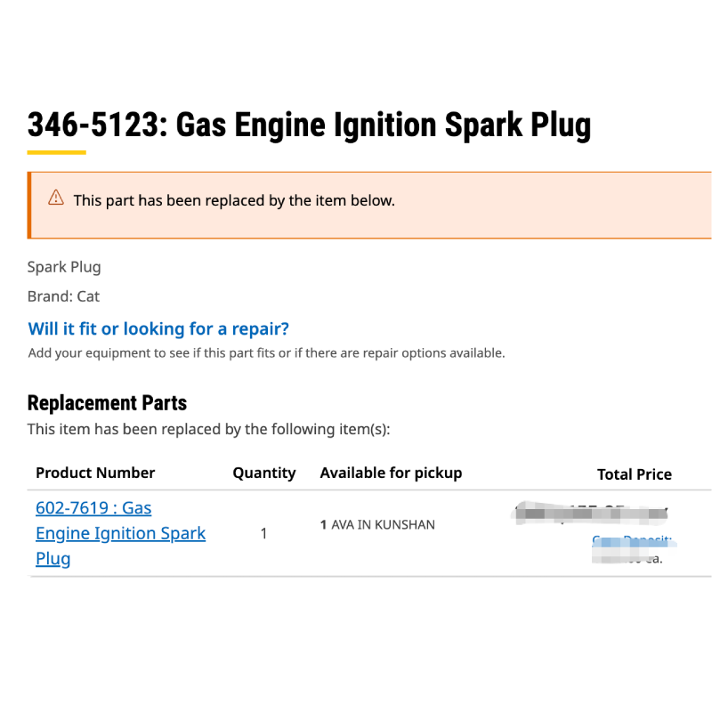The width and height of the screenshot is (712, 712).
Task: Open "Will it fit or looking for a repair?" link
Action: click(x=158, y=329)
